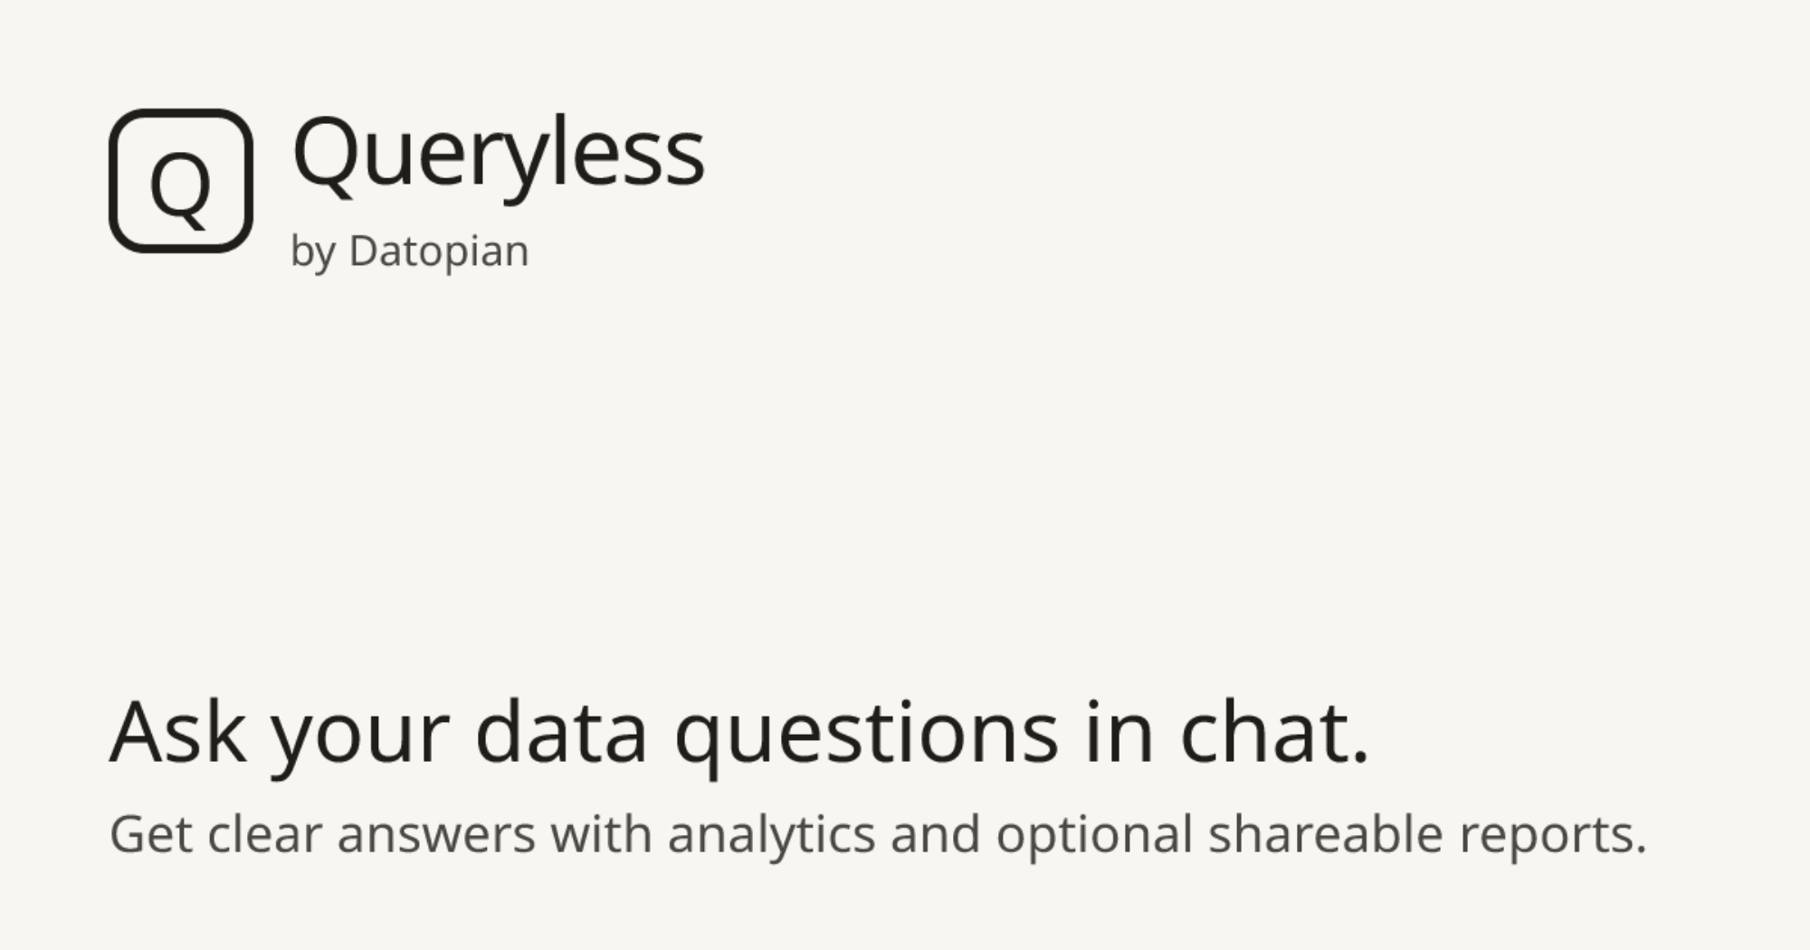Screen dimensions: 1810x950
Task: Click the word "Ask" in the headline
Action: [x=177, y=731]
